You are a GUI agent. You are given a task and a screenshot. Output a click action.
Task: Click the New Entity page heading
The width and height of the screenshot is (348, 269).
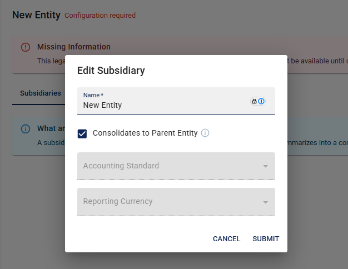(x=36, y=15)
